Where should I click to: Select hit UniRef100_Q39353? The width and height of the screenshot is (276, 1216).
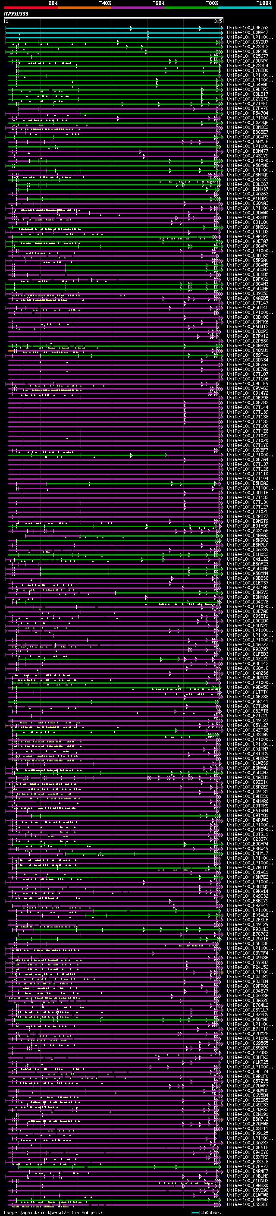248,294
